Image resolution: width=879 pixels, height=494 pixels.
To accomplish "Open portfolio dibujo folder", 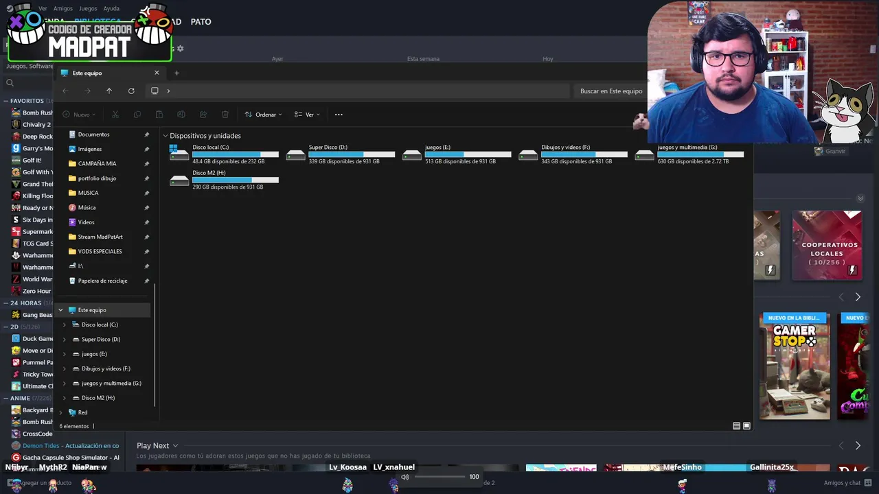I will (97, 178).
